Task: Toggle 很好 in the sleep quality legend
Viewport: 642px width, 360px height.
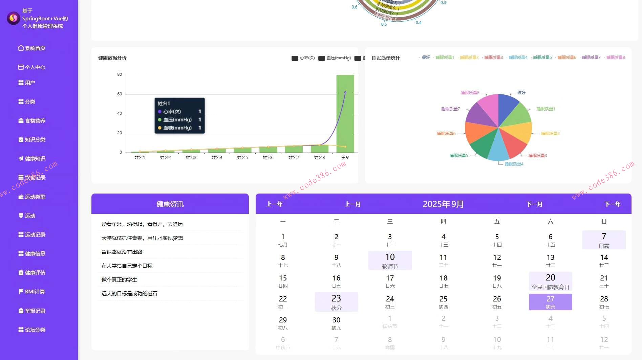Action: click(x=425, y=58)
